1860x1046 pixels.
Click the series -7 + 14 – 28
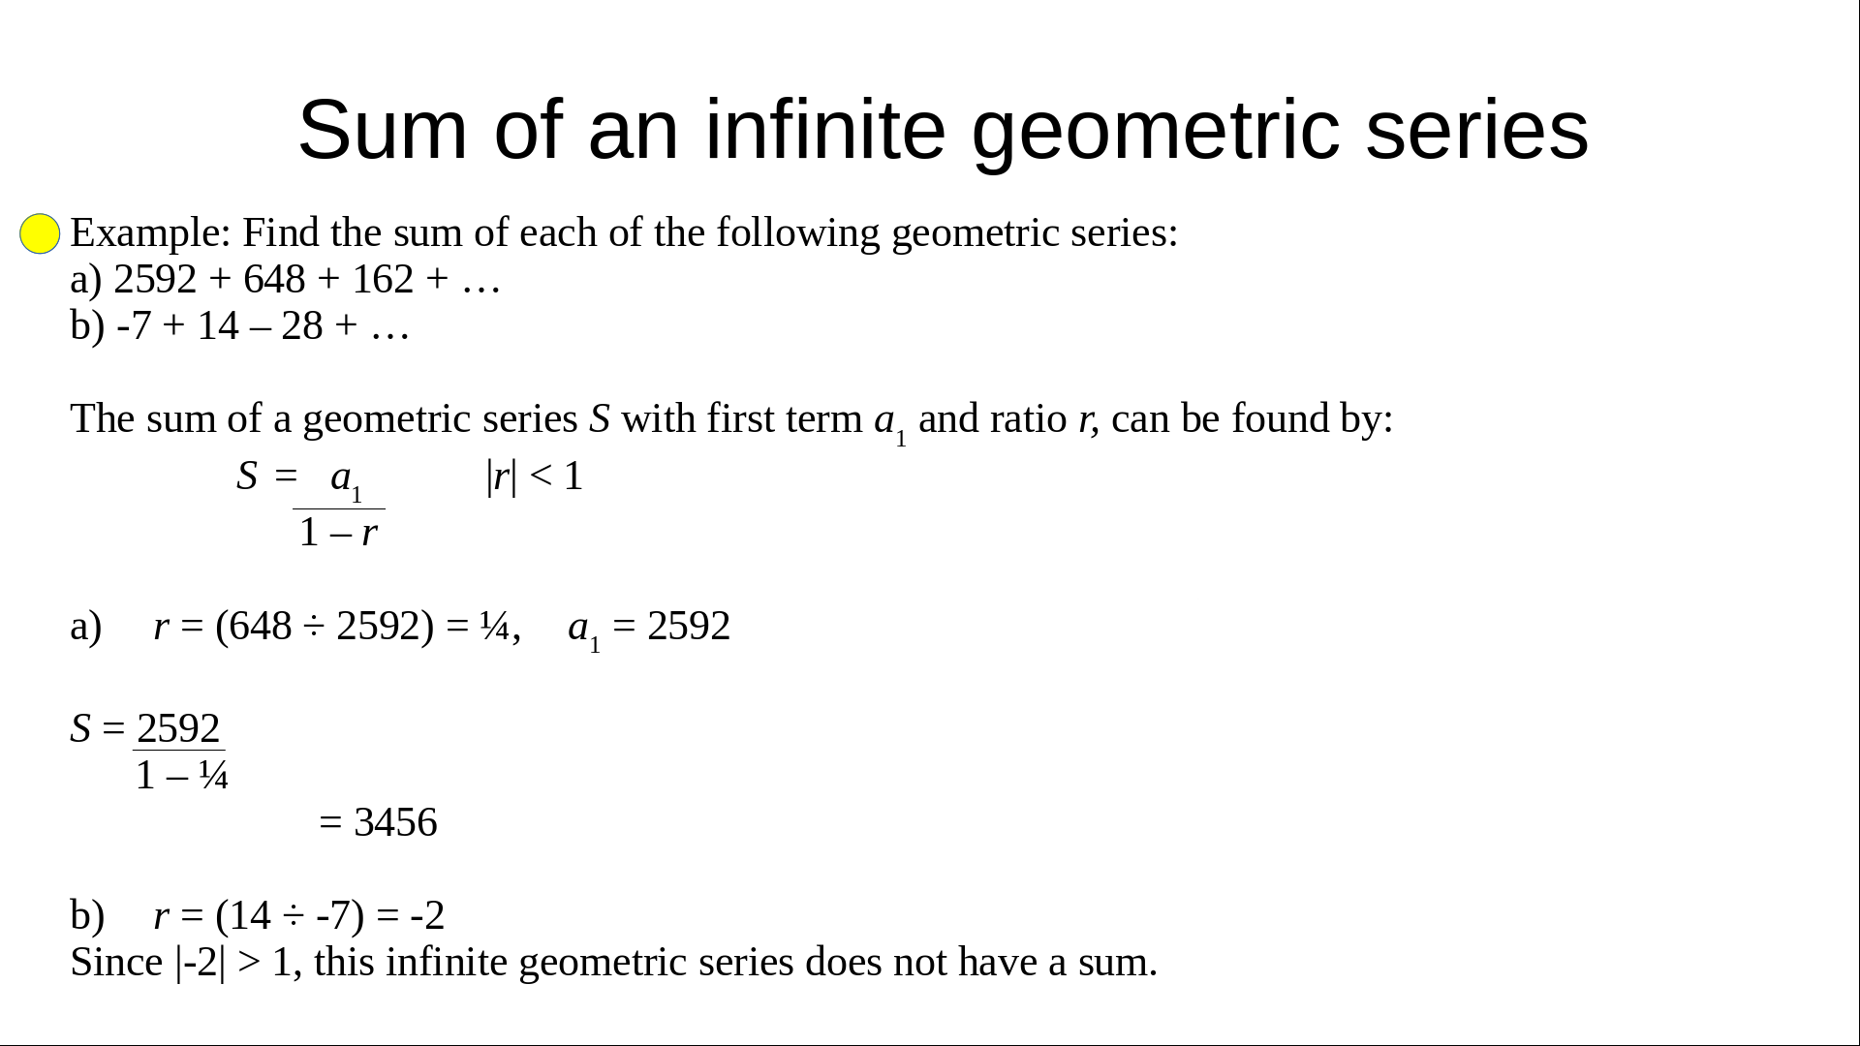[x=262, y=326]
